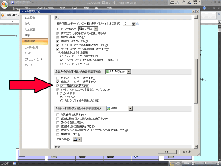Toggle show chart element names on point checkbox
Image resolution: width=221 pixels, height=166 pixels.
pyautogui.click(x=57, y=45)
